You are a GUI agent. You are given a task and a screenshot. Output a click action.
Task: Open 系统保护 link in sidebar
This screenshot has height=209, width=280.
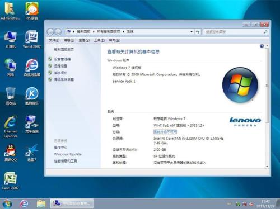click(x=60, y=73)
